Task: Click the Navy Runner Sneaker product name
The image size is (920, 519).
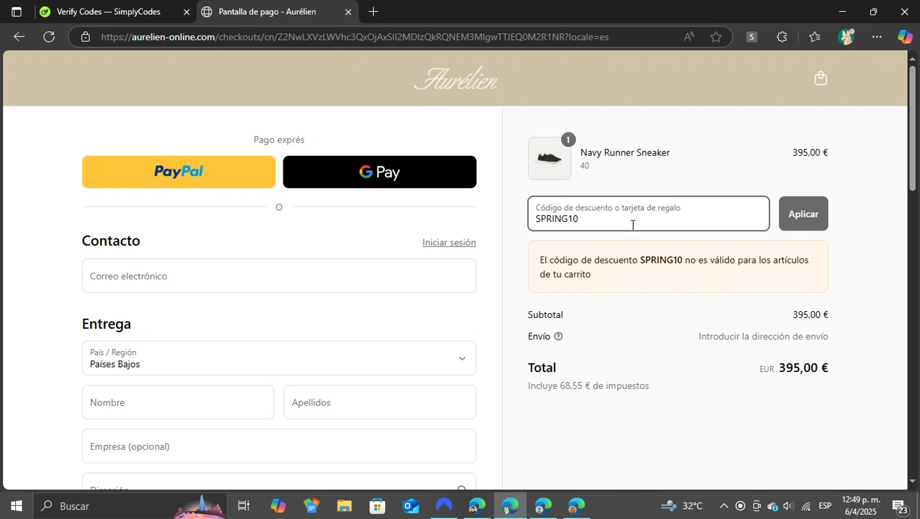Action: (625, 153)
